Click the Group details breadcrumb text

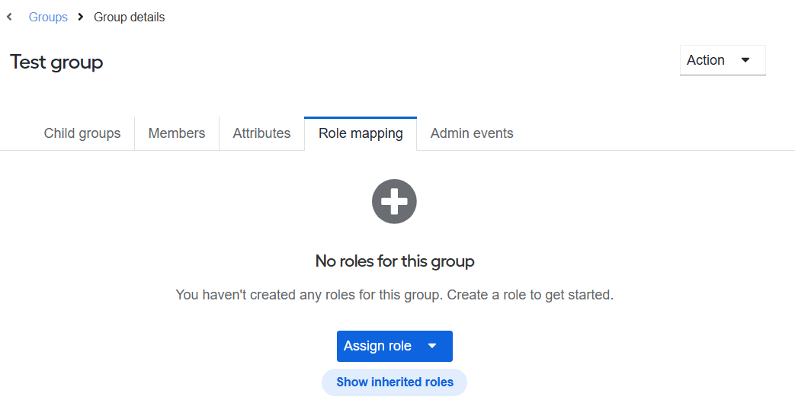[130, 18]
